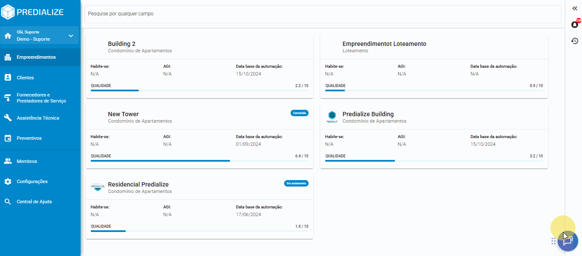This screenshot has height=256, width=582.
Task: Expand the Demo - Suporte account dropdown
Action: click(x=71, y=36)
